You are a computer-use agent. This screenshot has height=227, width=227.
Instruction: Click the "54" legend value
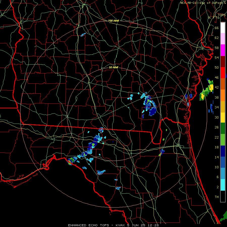tap(217, 58)
